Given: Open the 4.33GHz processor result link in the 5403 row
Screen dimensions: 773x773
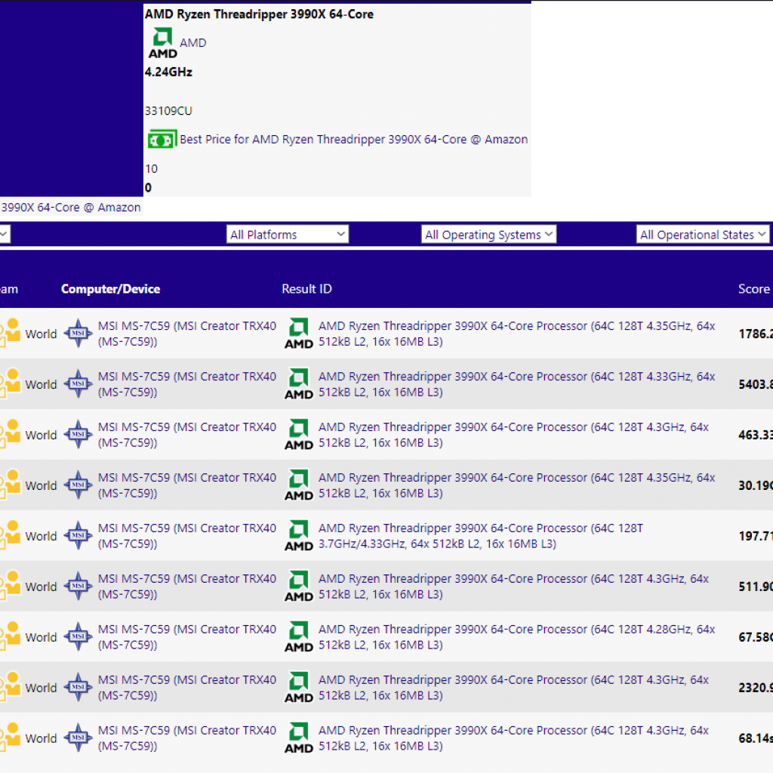Looking at the screenshot, I should coord(516,384).
